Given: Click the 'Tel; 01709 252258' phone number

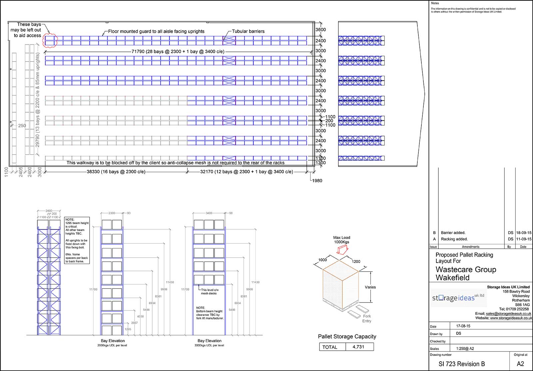Looking at the screenshot, I should click(x=514, y=309).
